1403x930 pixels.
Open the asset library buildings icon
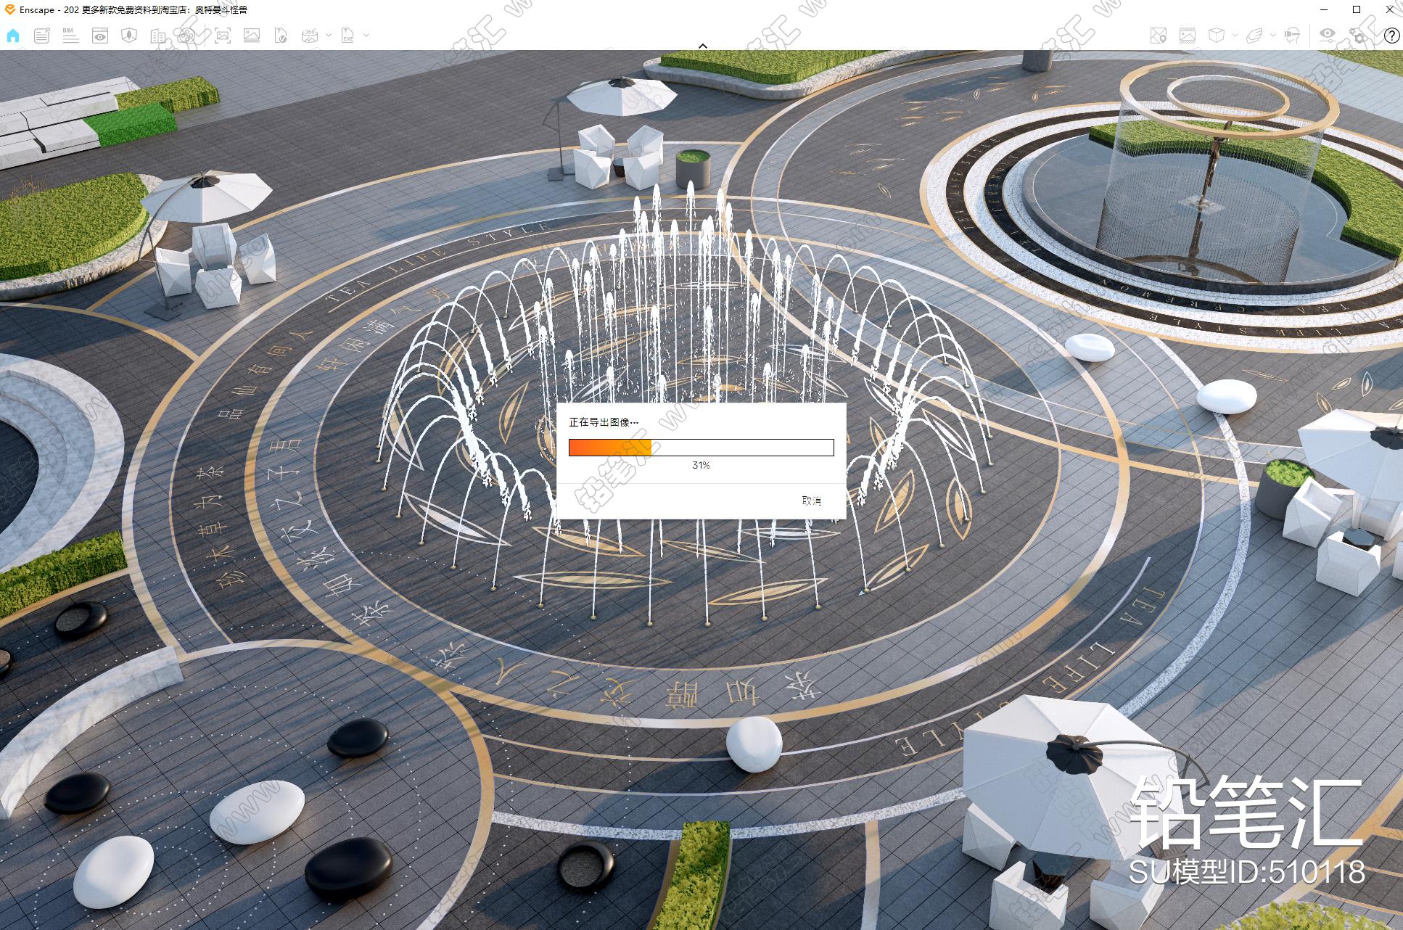click(x=157, y=36)
